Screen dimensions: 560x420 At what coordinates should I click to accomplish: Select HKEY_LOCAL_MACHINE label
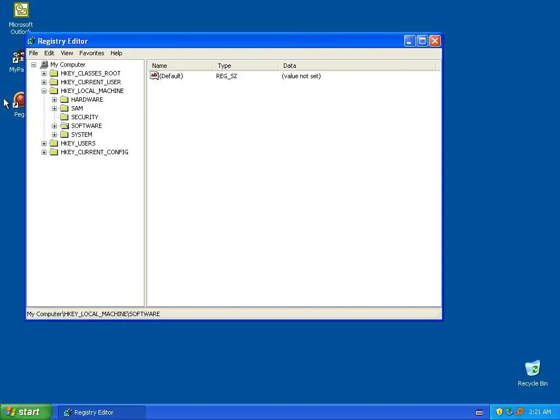92,91
